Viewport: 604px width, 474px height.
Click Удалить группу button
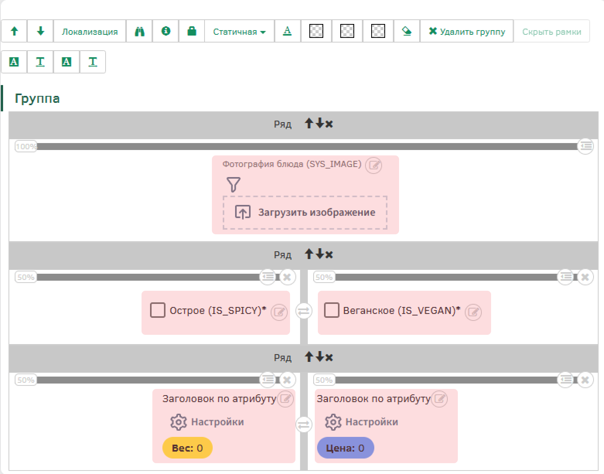click(467, 32)
